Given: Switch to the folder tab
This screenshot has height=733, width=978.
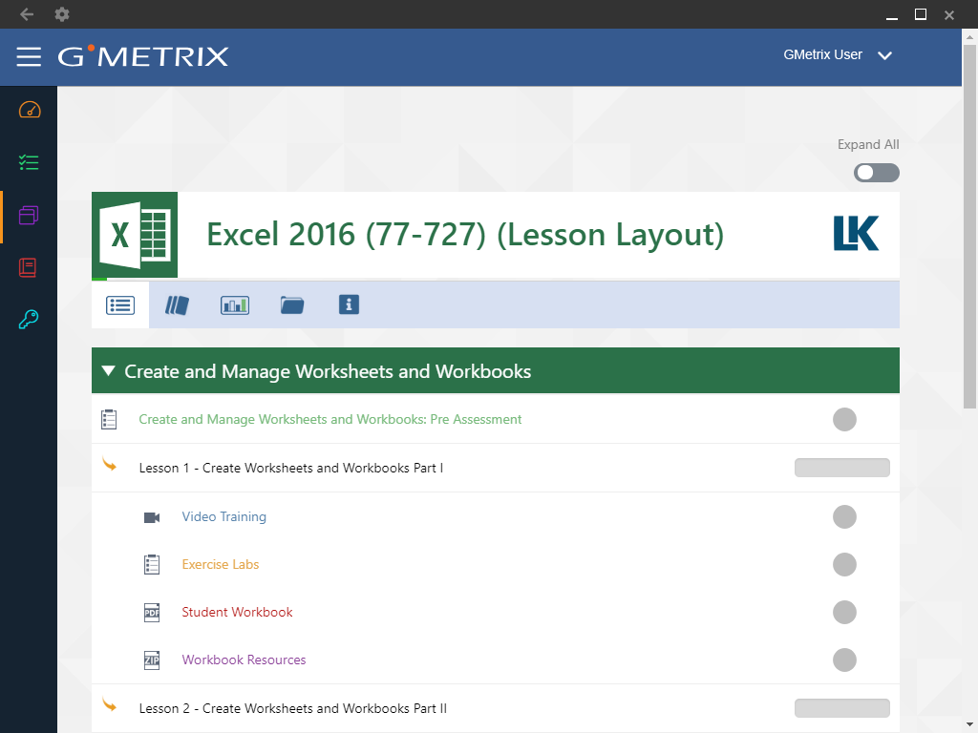Looking at the screenshot, I should 292,304.
